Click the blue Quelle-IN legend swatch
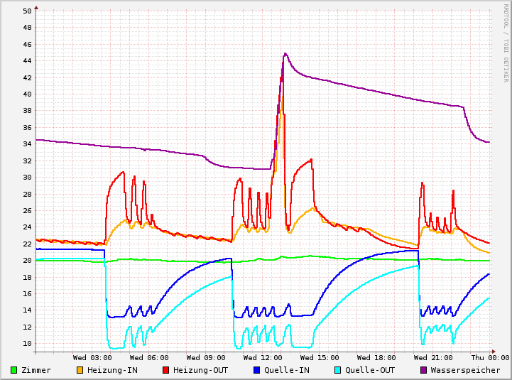512x380 pixels. click(x=257, y=370)
